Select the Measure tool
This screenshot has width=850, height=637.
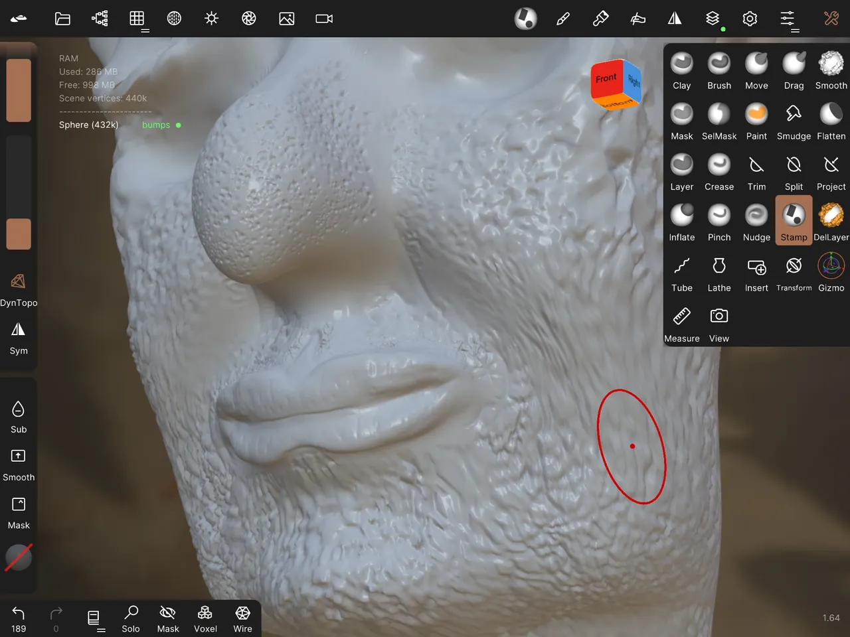[682, 323]
